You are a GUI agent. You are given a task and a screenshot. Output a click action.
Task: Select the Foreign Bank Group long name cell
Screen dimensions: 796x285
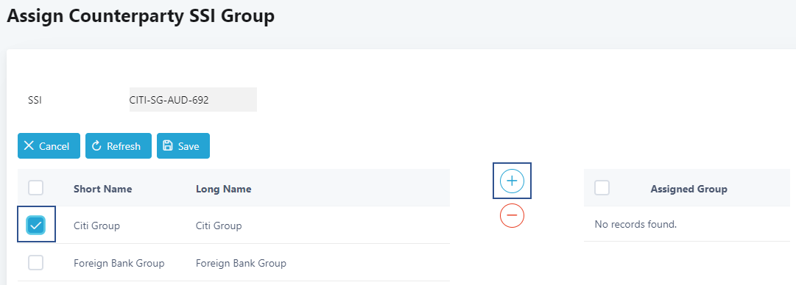pyautogui.click(x=241, y=263)
